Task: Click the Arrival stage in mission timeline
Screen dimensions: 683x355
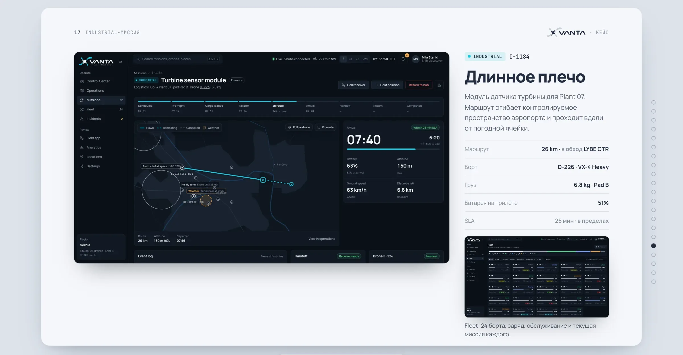Action: (x=322, y=107)
